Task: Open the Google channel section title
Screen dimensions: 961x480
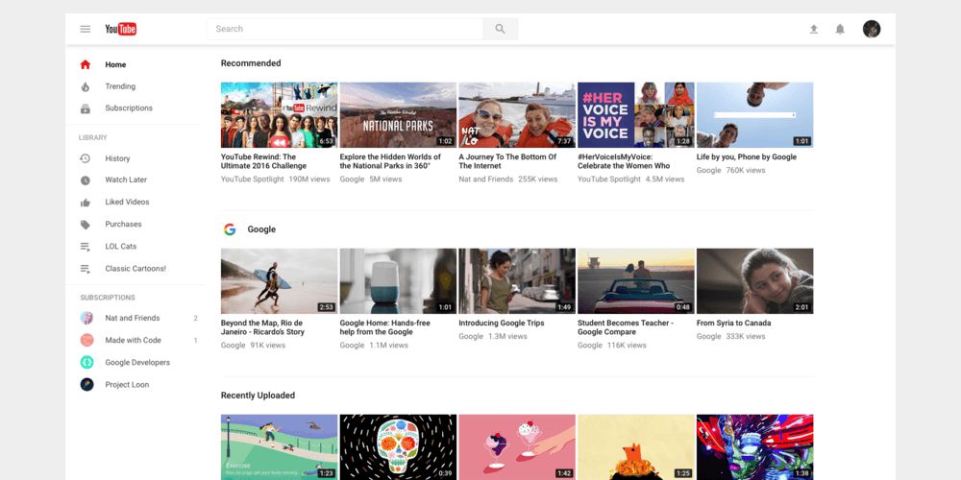Action: pos(261,229)
